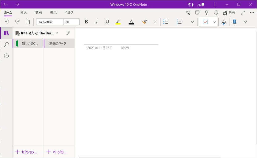
Task: Open recent notes clock icon
Action: point(6,56)
